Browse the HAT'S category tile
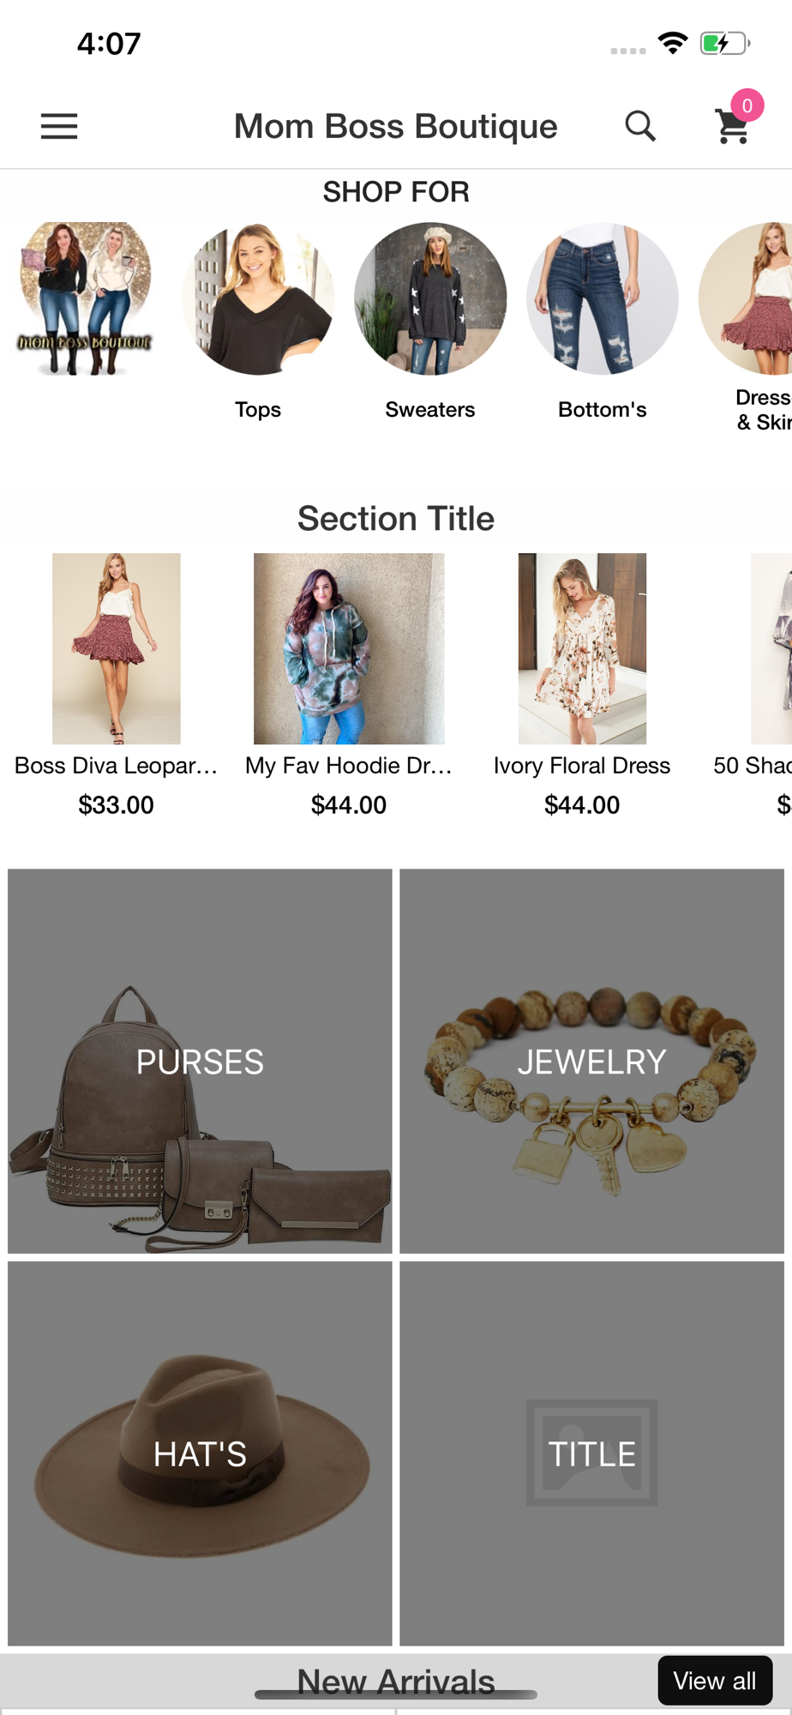 click(x=200, y=1453)
